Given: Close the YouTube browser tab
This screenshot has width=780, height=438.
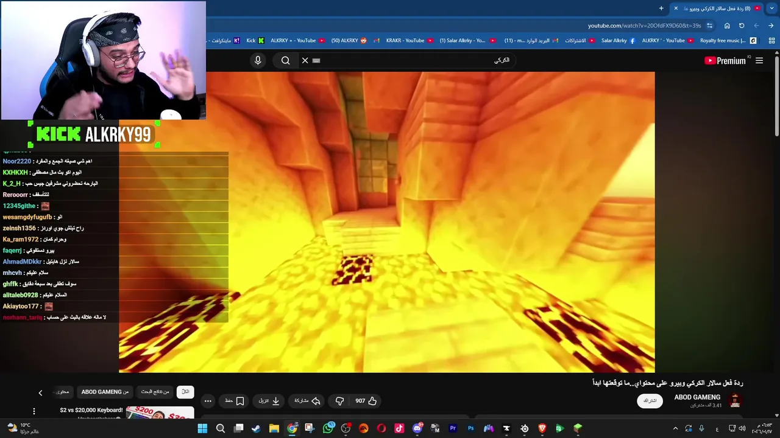Looking at the screenshot, I should (x=676, y=9).
